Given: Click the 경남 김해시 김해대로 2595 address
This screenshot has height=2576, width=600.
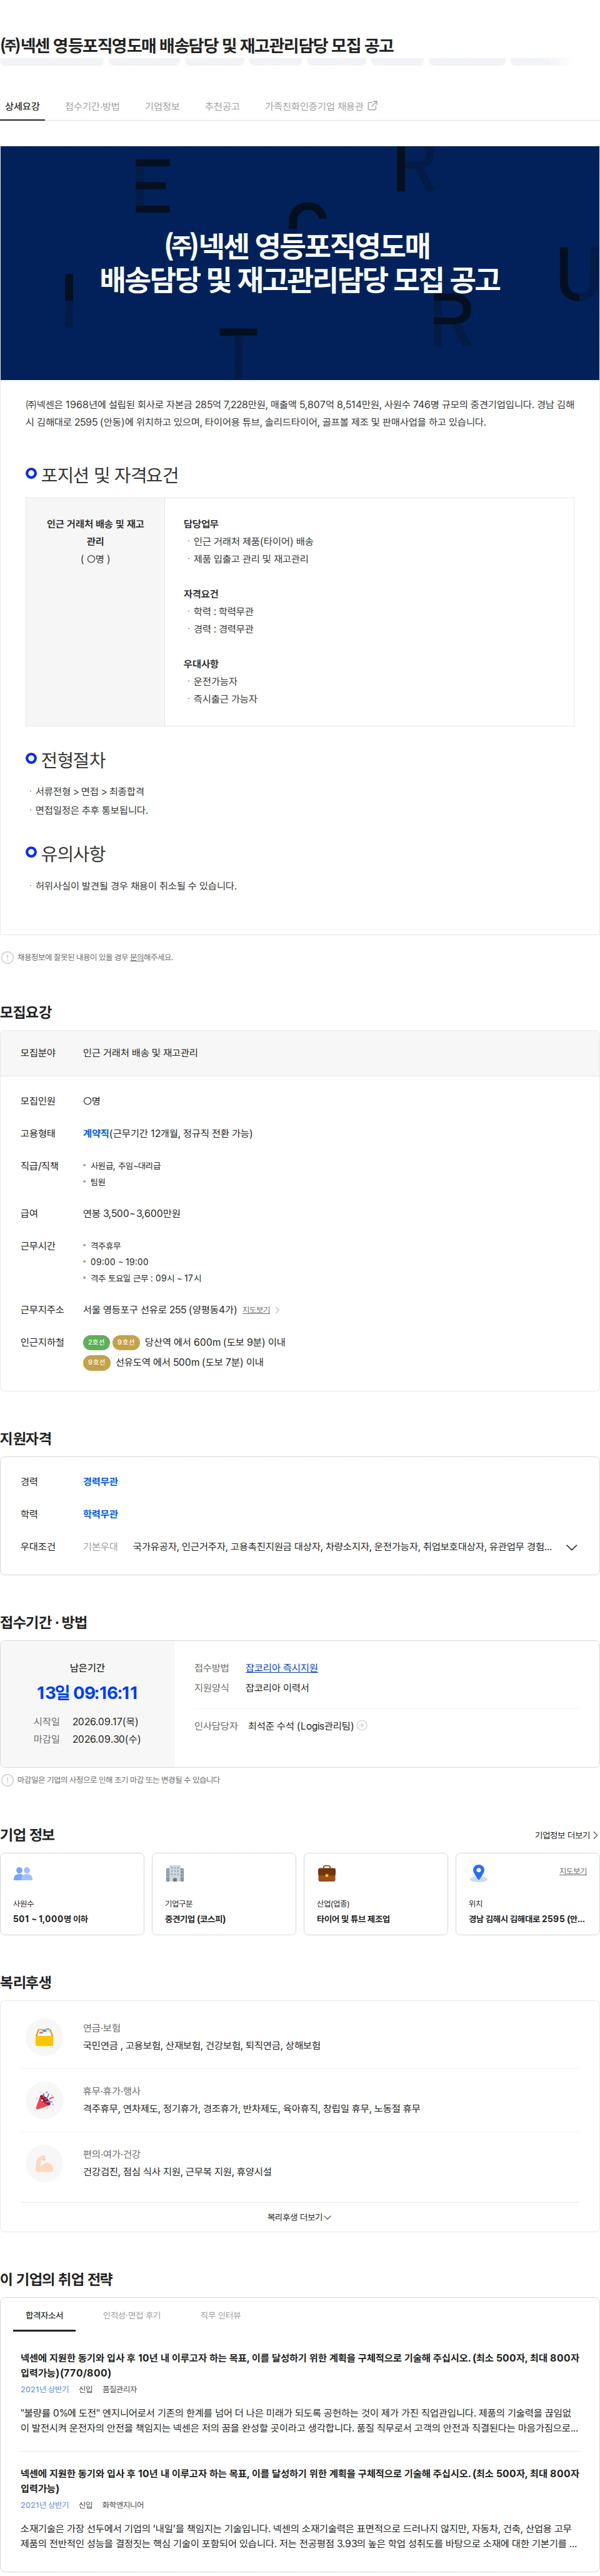Looking at the screenshot, I should coord(527,1919).
